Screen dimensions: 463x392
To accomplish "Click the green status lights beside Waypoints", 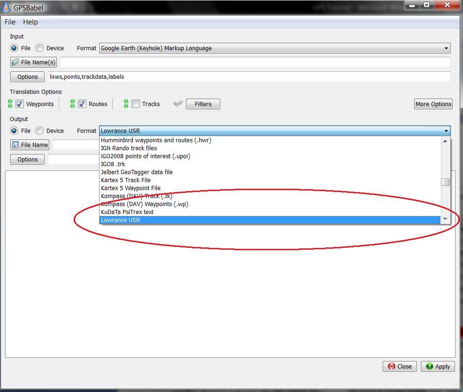I will click(10, 104).
